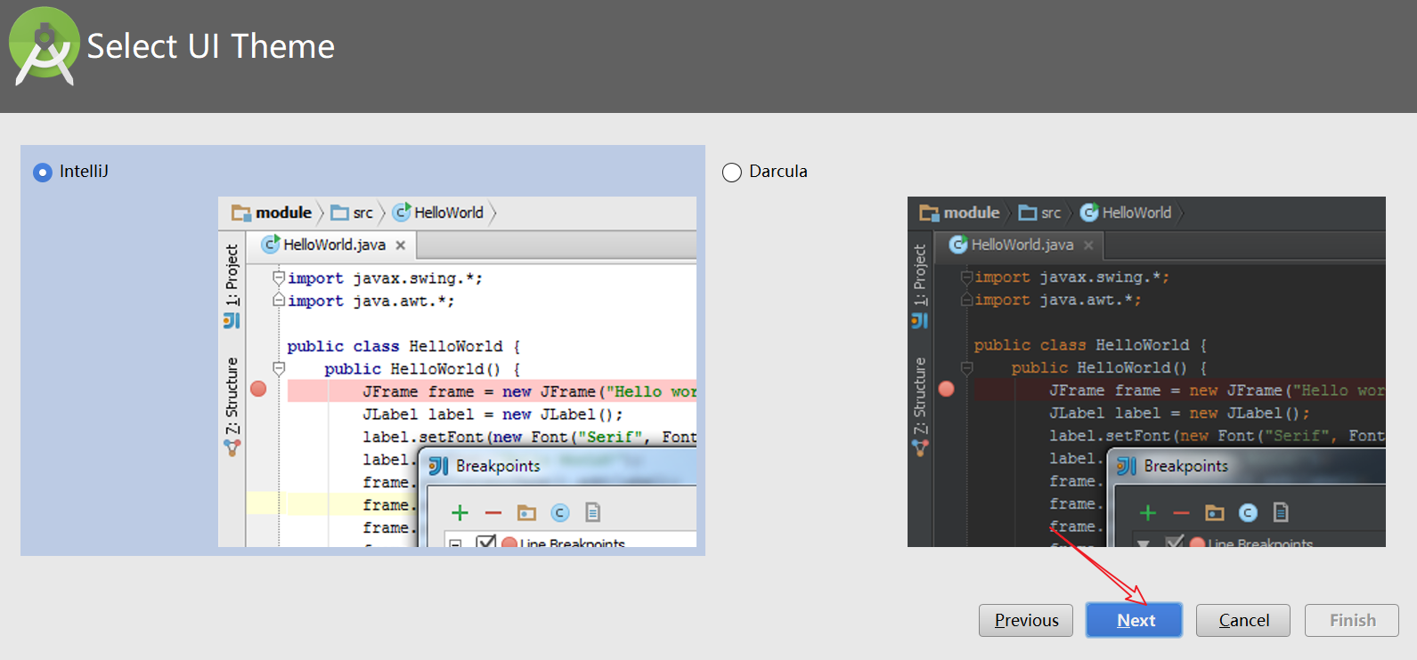Click the Next button
1417x660 pixels.
[x=1135, y=620]
